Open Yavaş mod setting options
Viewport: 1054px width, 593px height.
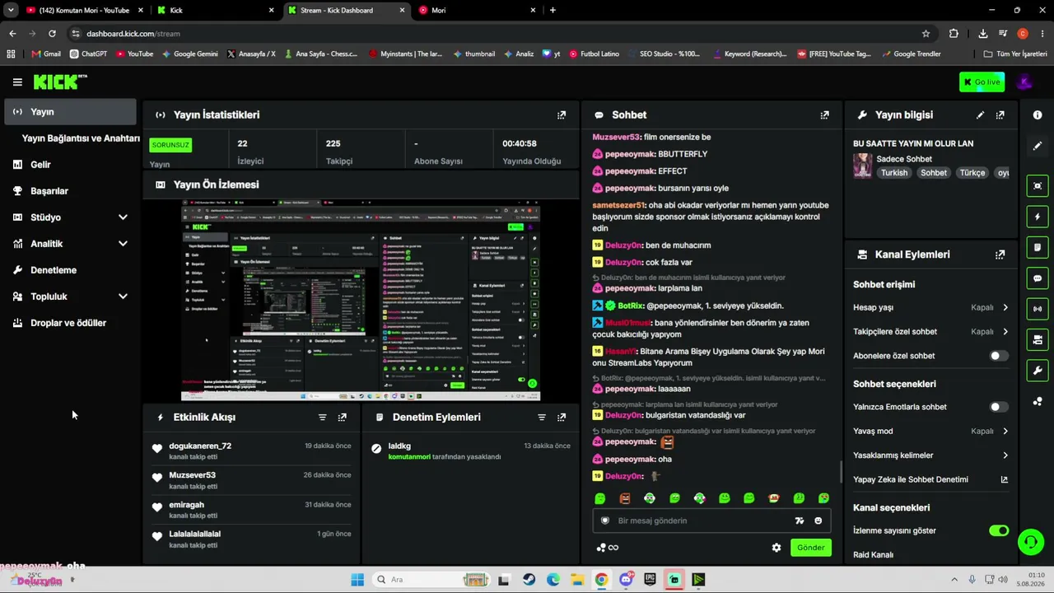[x=930, y=431]
